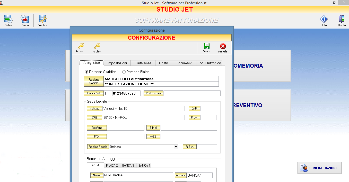Click the FAX input field

[x=126, y=136]
